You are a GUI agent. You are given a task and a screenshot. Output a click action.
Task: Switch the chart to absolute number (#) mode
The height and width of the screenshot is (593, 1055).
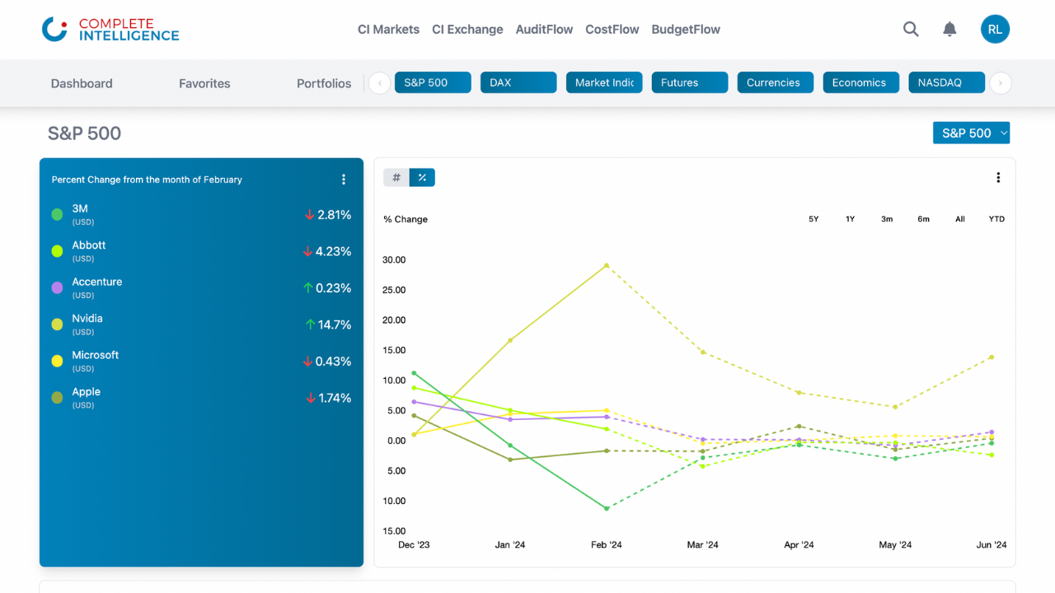396,177
